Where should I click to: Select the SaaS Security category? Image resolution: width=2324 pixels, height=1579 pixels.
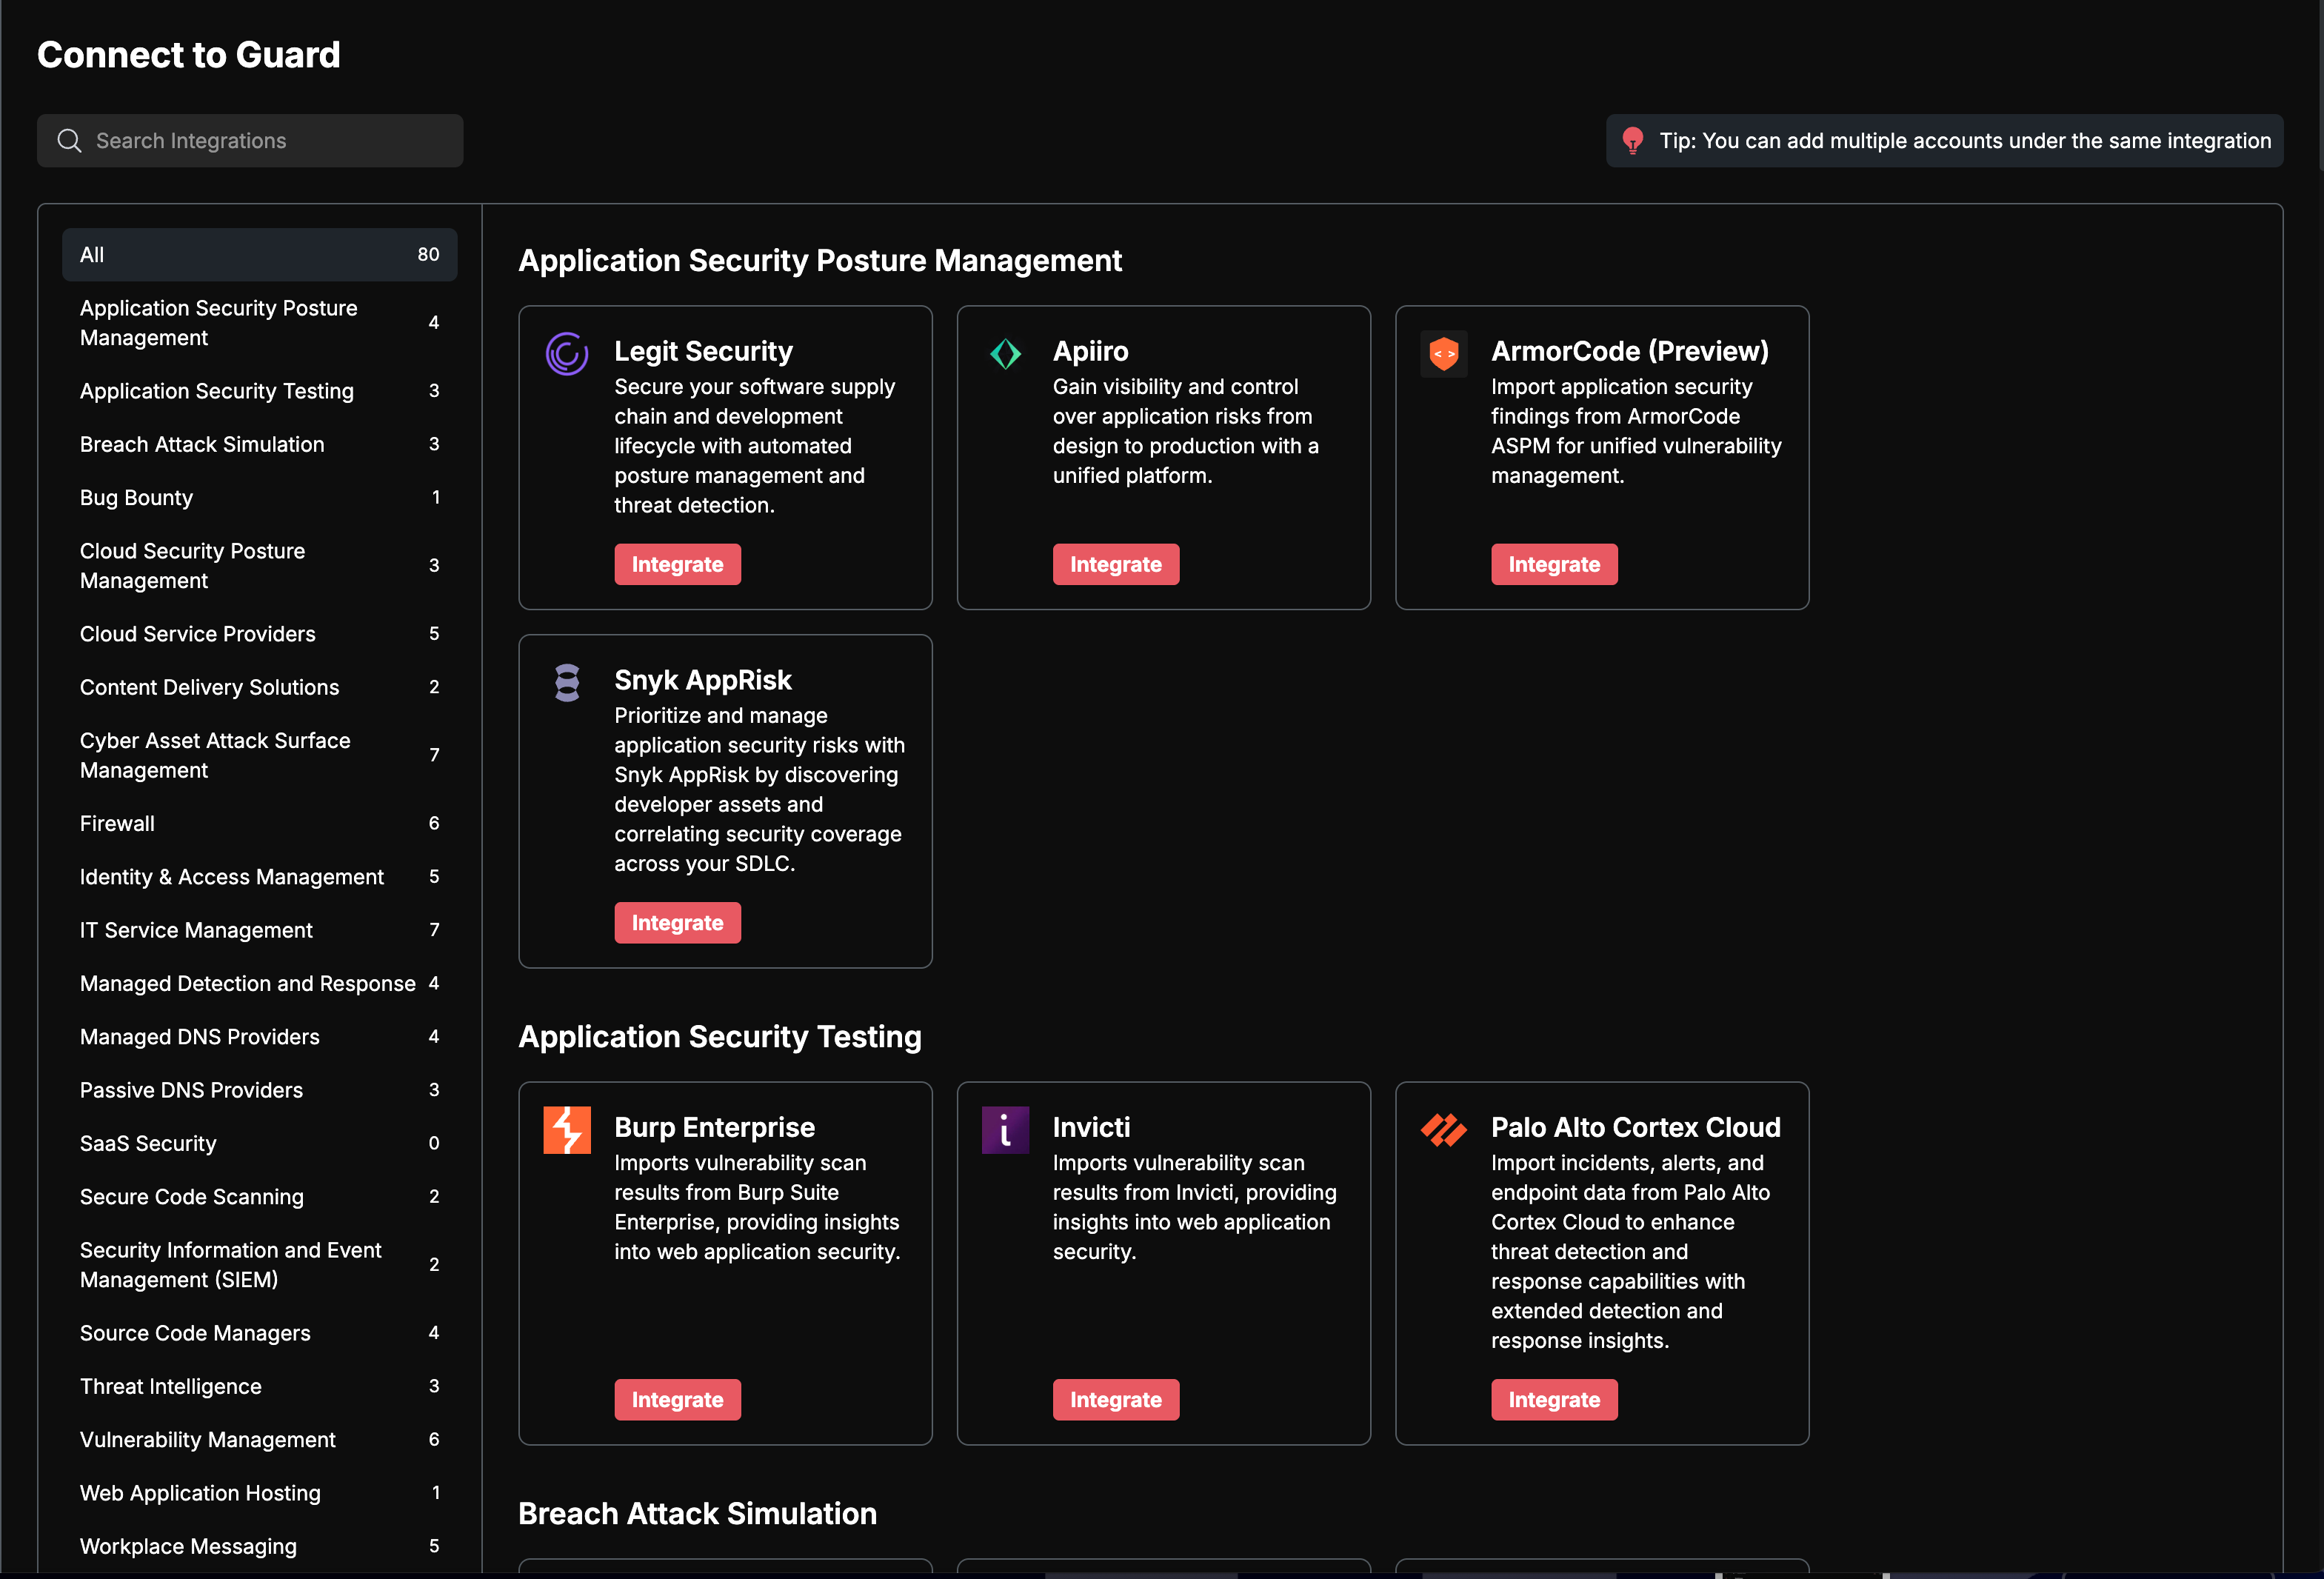coord(259,1143)
